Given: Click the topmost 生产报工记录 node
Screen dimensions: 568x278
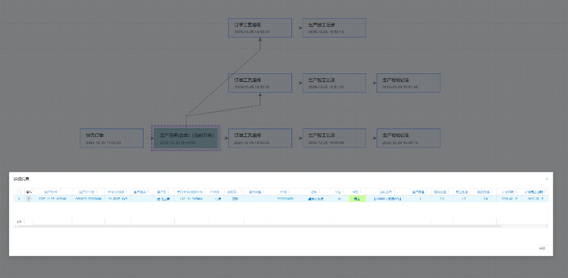Looking at the screenshot, I should [x=333, y=28].
